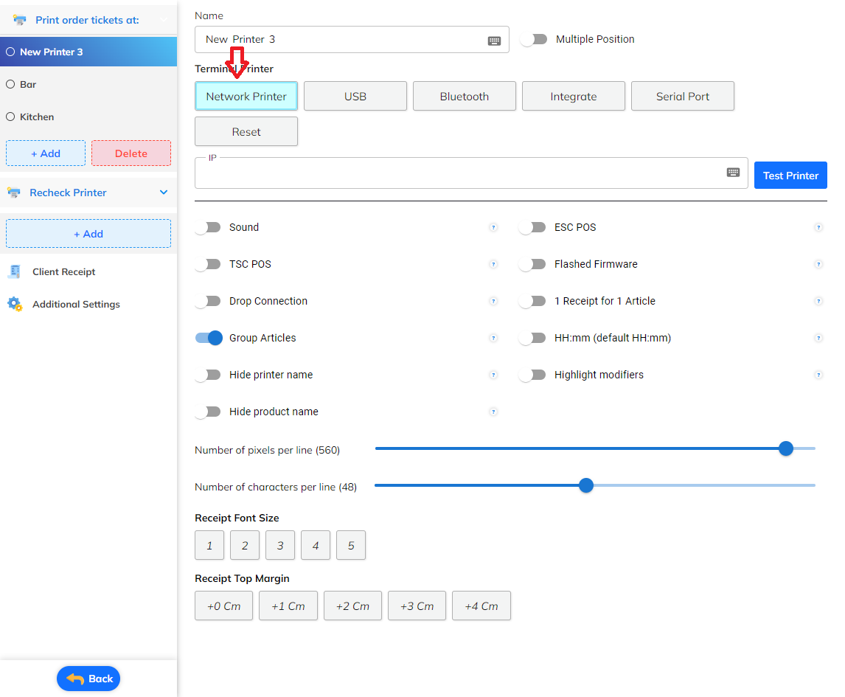Click help icon next to Hide printer name
The width and height of the screenshot is (845, 697).
[x=493, y=375]
